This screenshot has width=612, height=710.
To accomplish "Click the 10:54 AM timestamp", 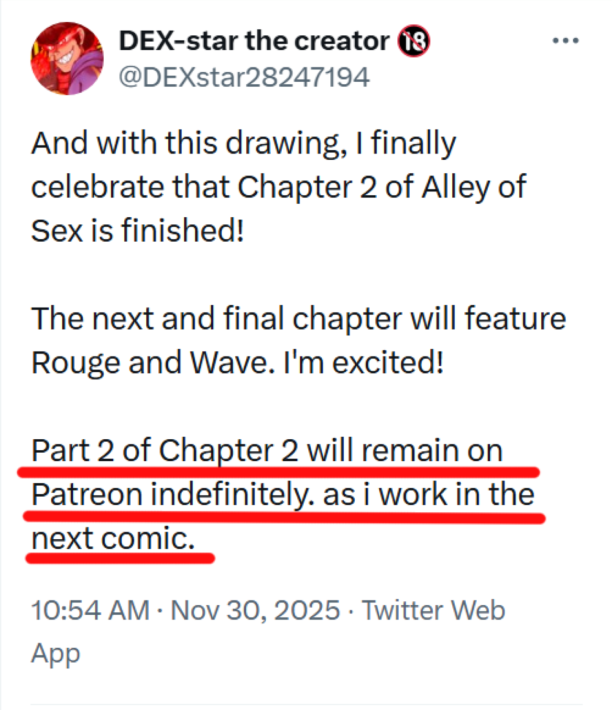I will [x=90, y=610].
